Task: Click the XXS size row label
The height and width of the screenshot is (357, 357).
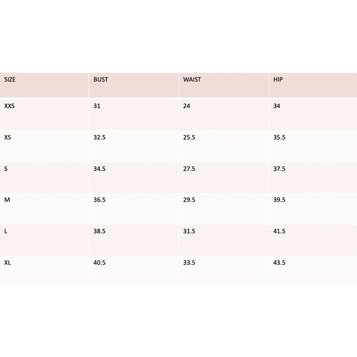Action: pos(9,106)
